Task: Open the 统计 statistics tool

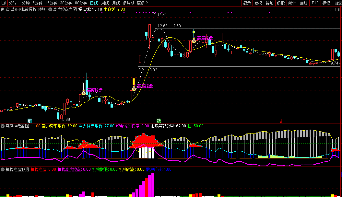Action: click(x=292, y=3)
